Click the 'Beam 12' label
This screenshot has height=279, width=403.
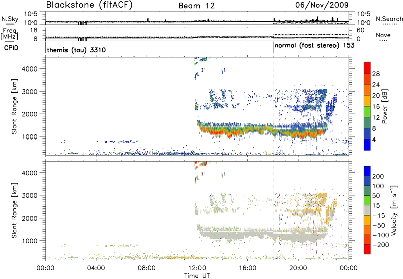[x=196, y=6]
